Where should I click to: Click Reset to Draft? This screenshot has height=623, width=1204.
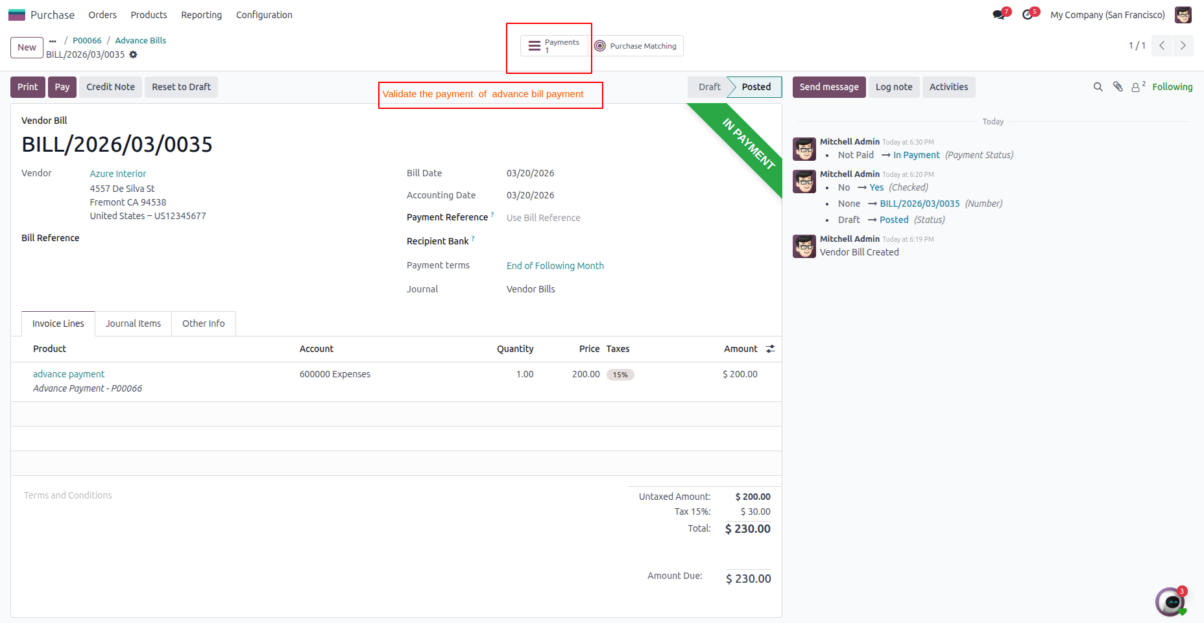coord(181,87)
